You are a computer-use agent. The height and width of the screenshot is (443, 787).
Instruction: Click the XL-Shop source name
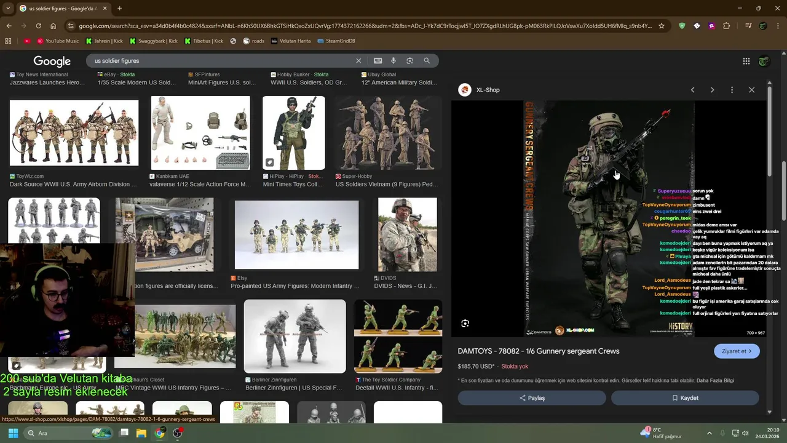point(488,90)
